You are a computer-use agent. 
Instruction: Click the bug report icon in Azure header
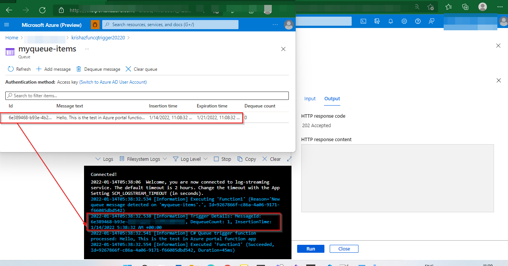coord(95,25)
